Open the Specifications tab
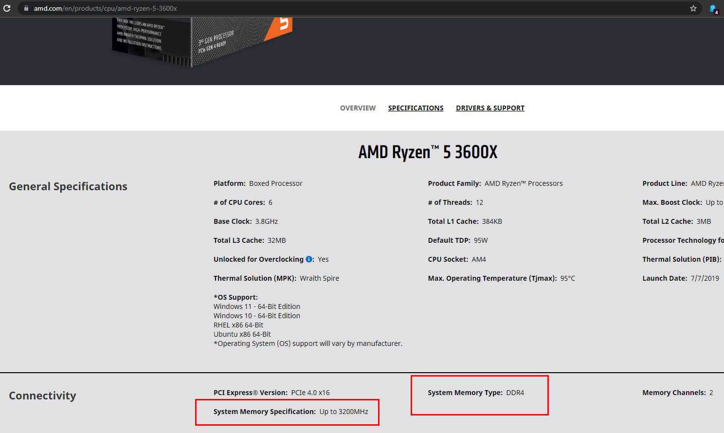 click(x=416, y=108)
